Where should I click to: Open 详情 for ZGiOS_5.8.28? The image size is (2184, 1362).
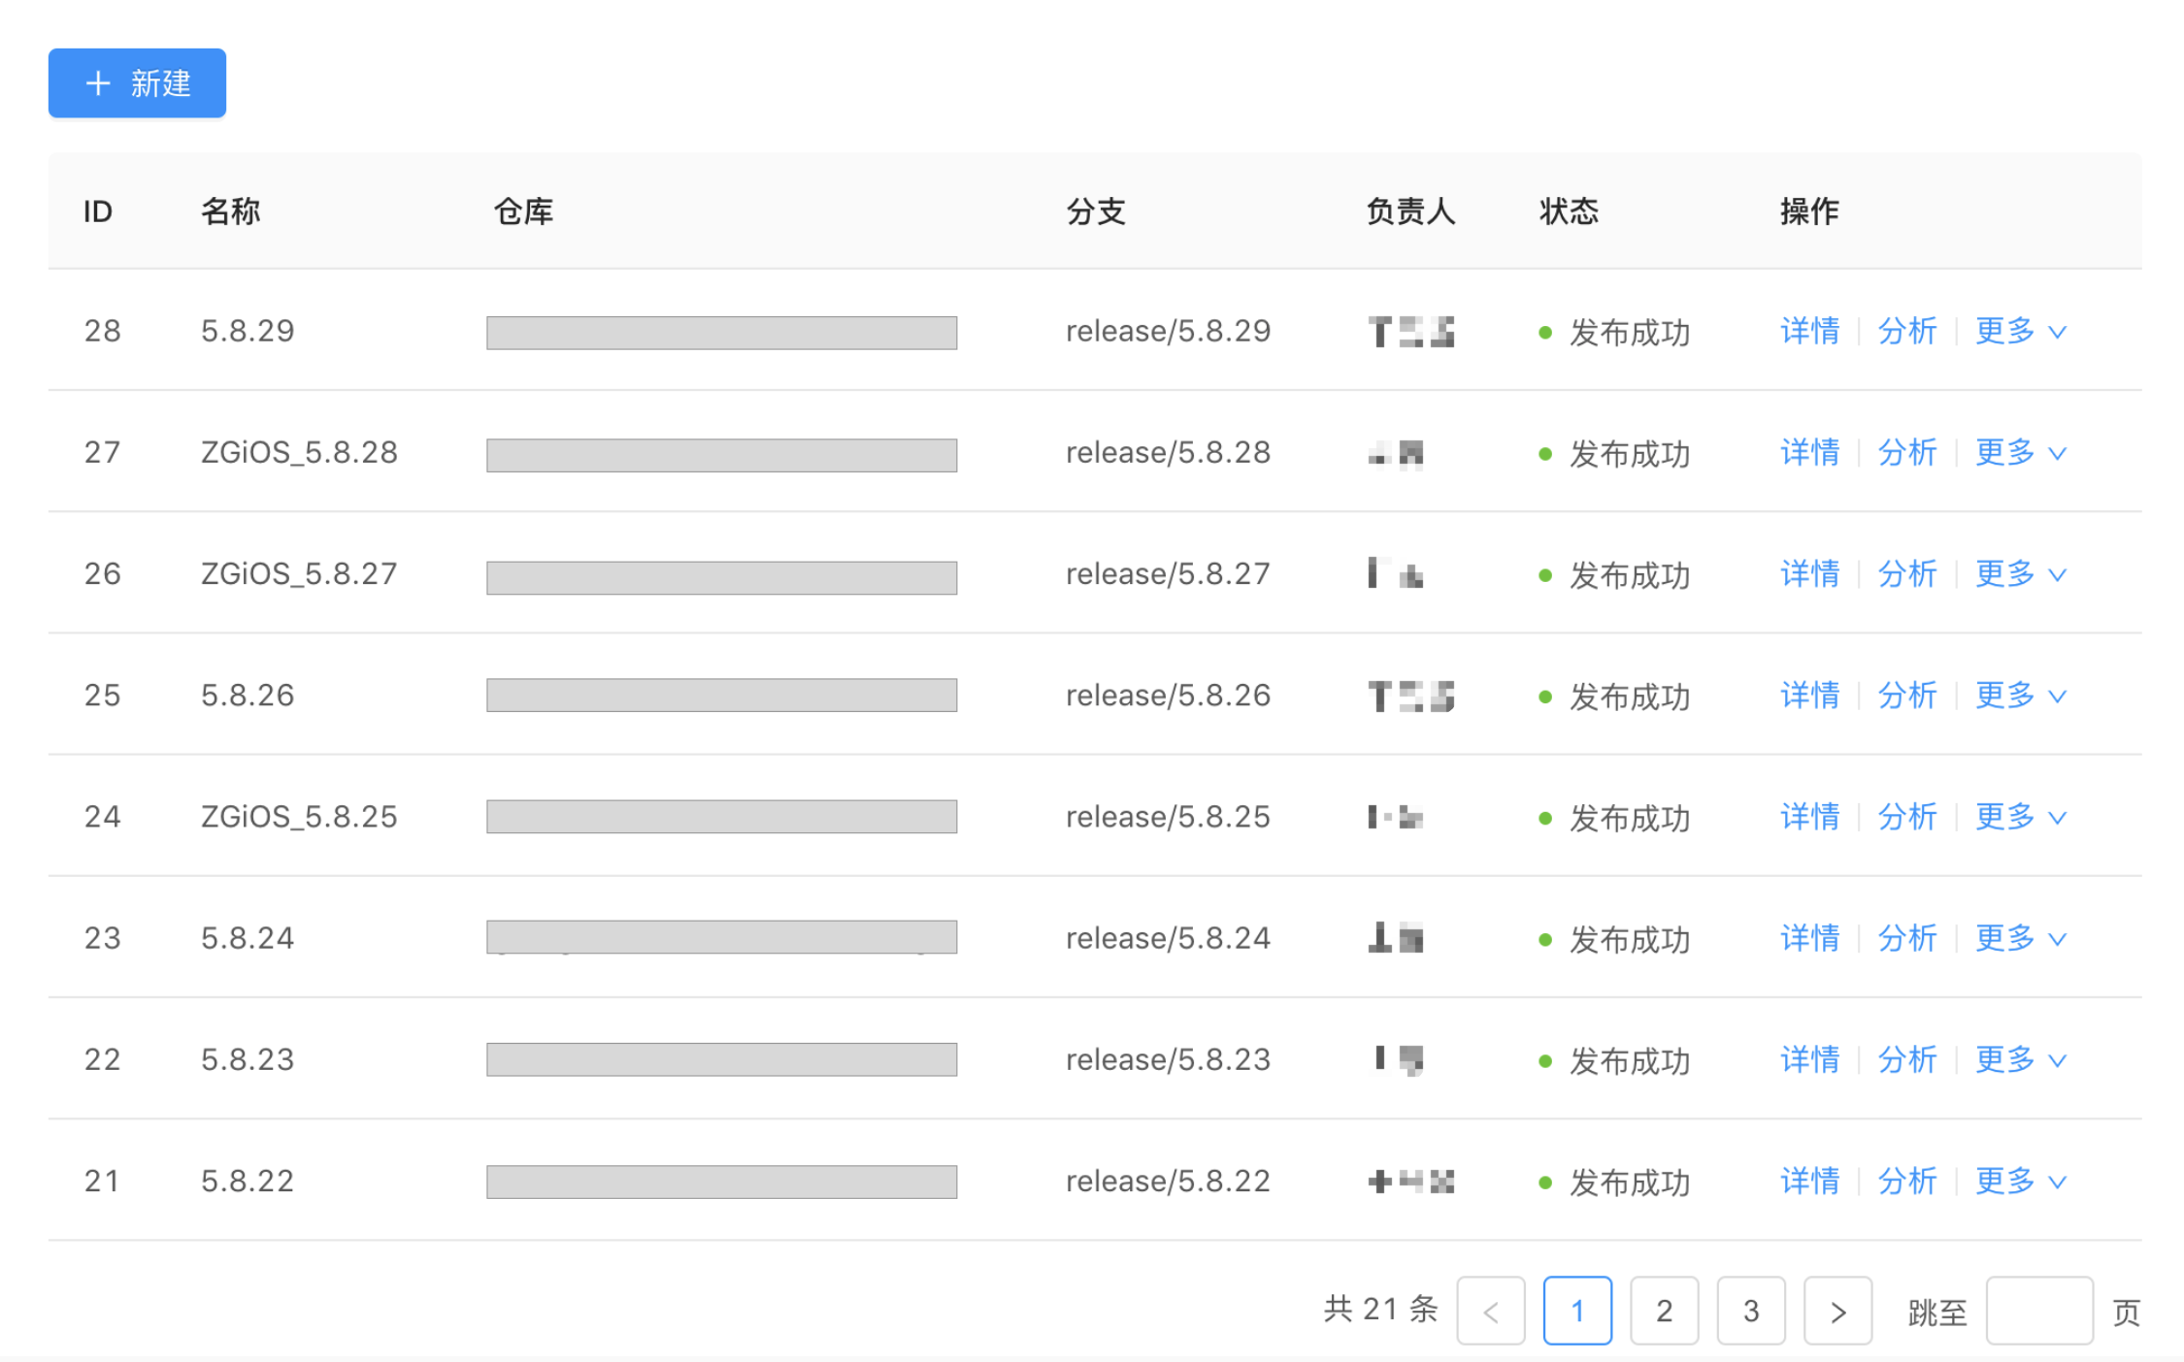[x=1809, y=453]
